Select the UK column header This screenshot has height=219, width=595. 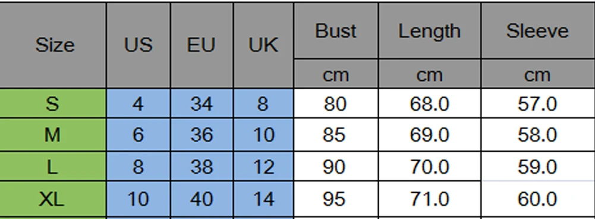[x=263, y=45]
